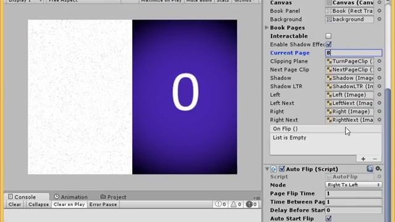This screenshot has width=395, height=222.
Task: Open object picker for Right field
Action: pos(379,112)
